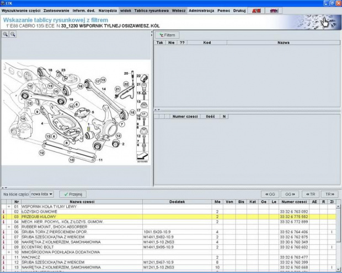Image resolution: width=342 pixels, height=273 pixels.
Task: Open info icon for row 07 ŚRUBA SZEŚCIOKĄTNA
Action: coord(3,237)
